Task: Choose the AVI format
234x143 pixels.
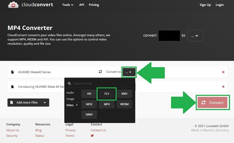Action: [x=89, y=94]
